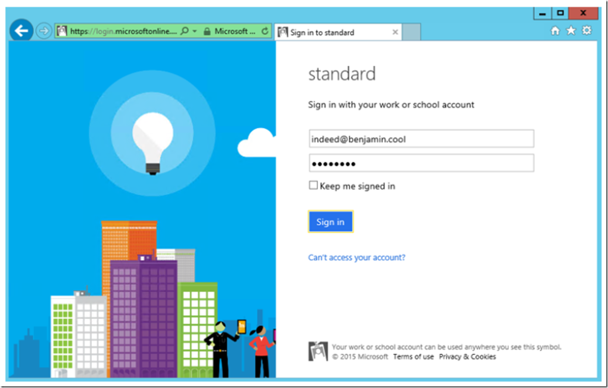Click the password input field
Image resolution: width=608 pixels, height=388 pixels.
click(x=421, y=163)
